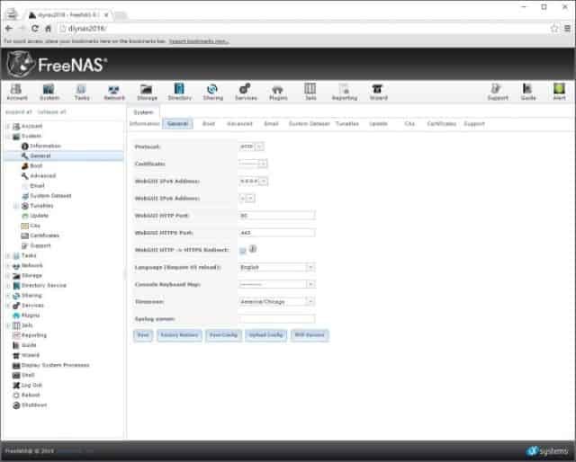Viewport: 576px width, 462px height.
Task: Switch to the Boot tab
Action: tap(209, 124)
